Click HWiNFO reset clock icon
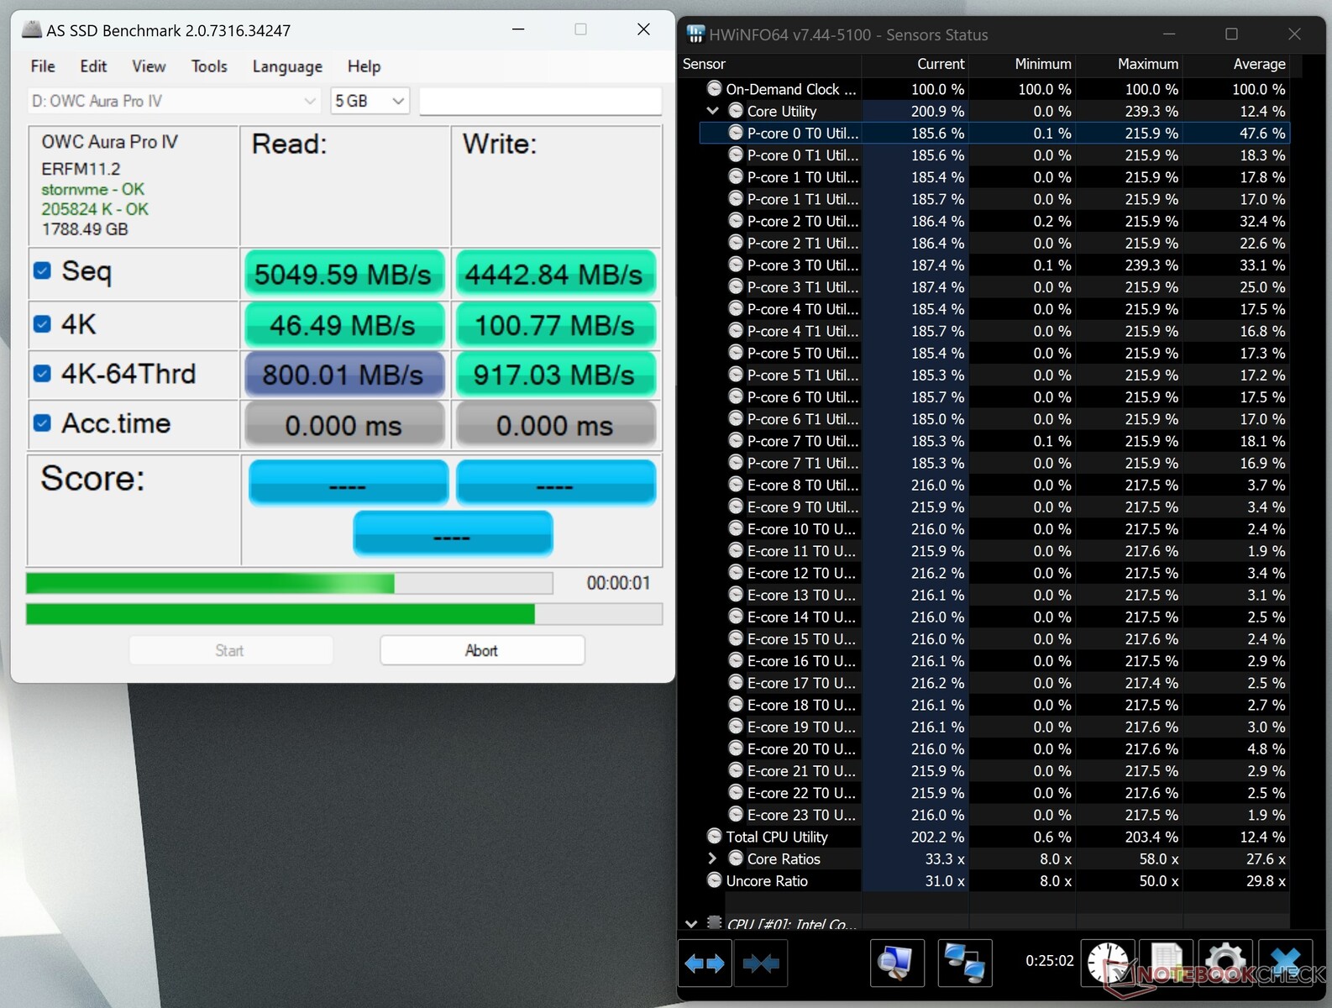1332x1008 pixels. 1108,963
